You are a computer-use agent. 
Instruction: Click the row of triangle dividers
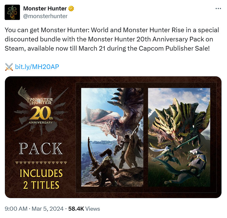tap(41, 163)
